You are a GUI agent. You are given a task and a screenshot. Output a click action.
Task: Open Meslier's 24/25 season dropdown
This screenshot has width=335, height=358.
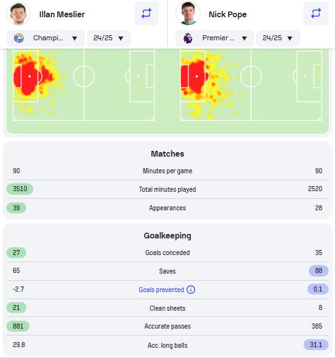[109, 38]
